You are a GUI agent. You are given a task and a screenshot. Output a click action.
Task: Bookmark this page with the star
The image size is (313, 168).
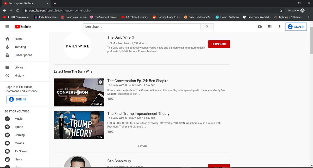[281, 11]
